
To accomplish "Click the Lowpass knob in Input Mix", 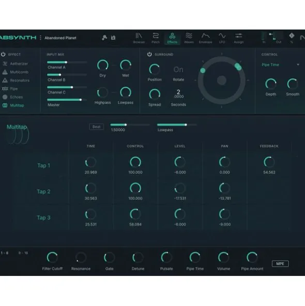I will coord(126,92).
